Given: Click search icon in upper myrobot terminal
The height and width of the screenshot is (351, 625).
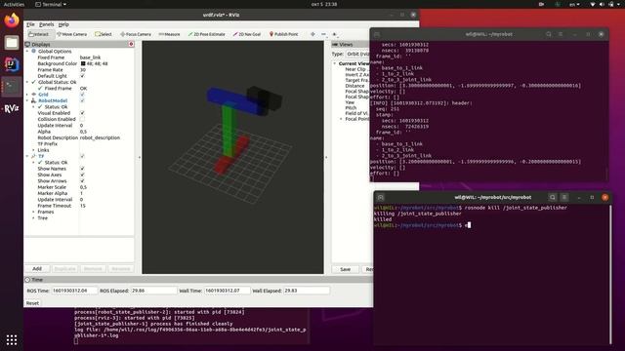Looking at the screenshot, I should click(549, 34).
